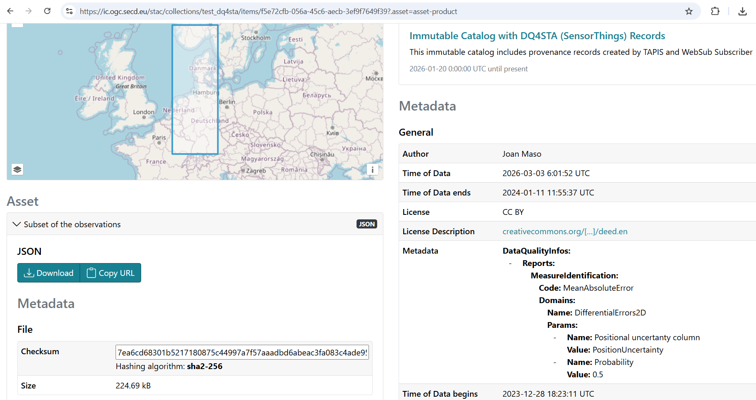Screen dimensions: 756x400
Task: Show the browser downloads panel
Action: coord(742,11)
